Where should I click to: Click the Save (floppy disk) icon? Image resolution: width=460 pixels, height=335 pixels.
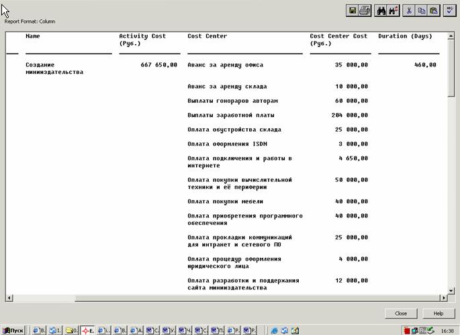tap(352, 11)
